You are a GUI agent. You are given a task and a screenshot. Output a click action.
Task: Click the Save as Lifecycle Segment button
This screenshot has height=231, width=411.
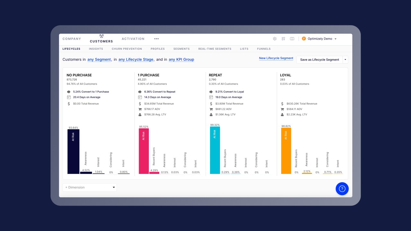coord(319,60)
